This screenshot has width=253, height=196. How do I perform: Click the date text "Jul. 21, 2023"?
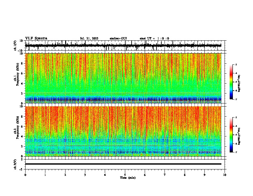[x=89, y=38]
